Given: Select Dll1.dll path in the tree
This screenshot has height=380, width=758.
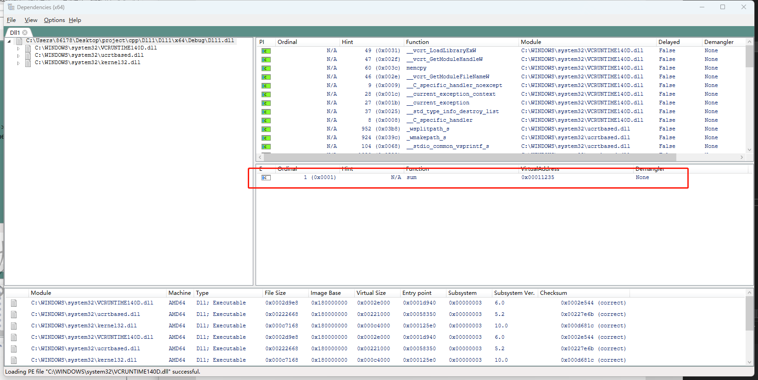Looking at the screenshot, I should coord(130,40).
